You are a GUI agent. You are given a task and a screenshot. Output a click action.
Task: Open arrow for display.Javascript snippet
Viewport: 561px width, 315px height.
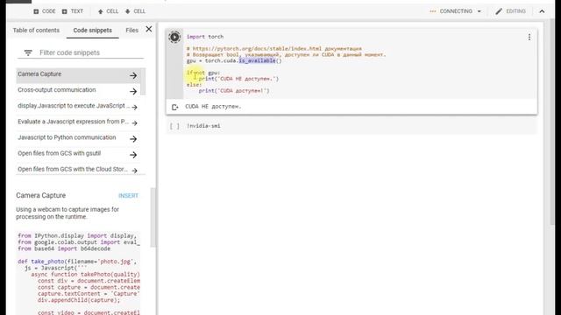(134, 107)
